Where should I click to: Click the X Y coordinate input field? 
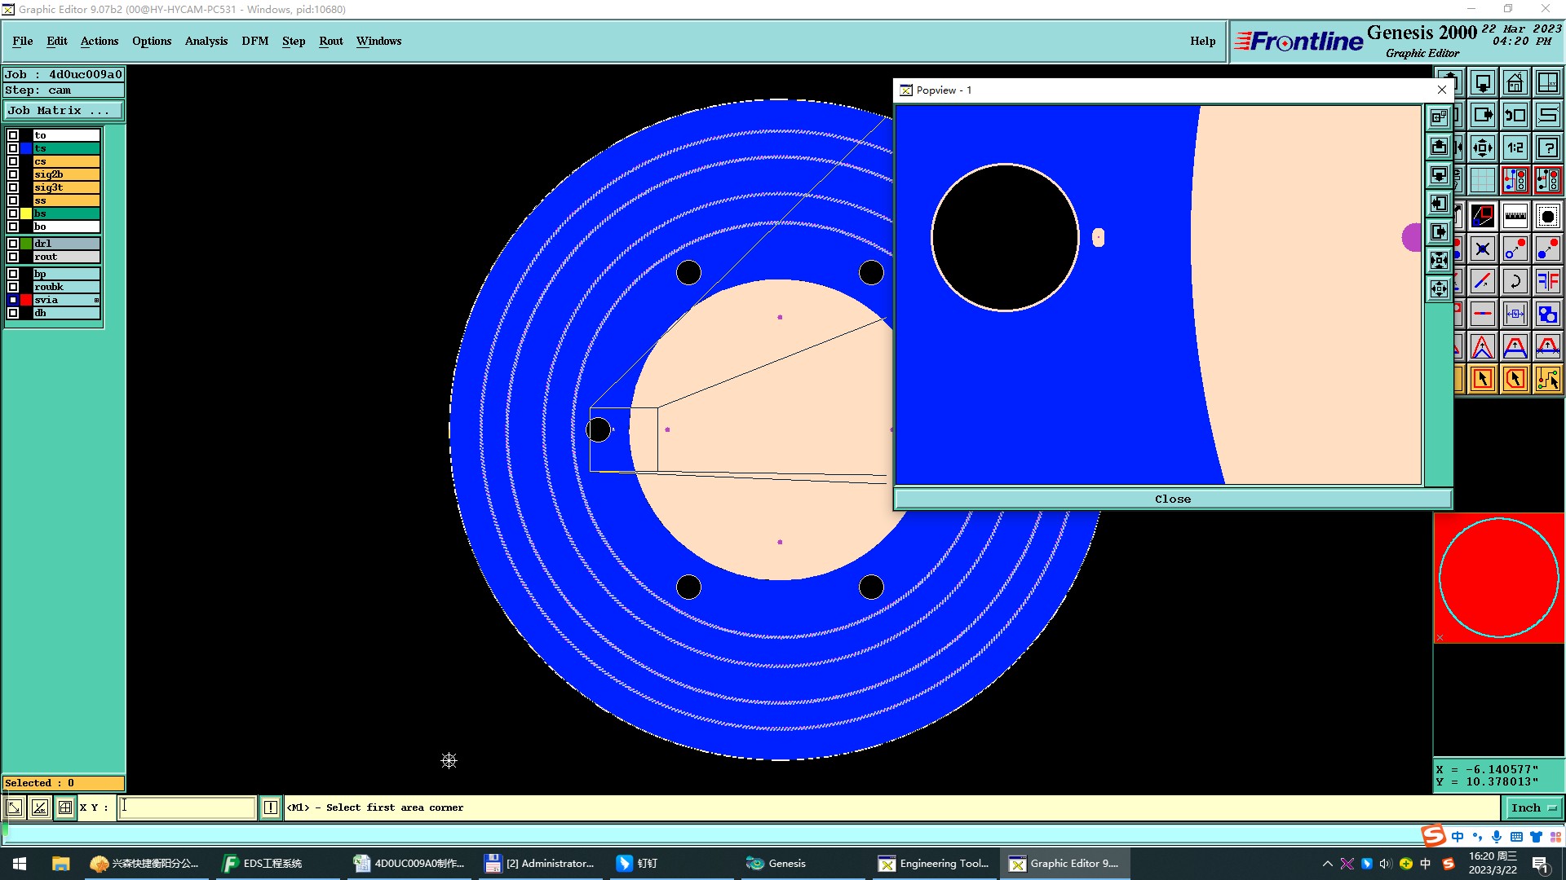[187, 807]
